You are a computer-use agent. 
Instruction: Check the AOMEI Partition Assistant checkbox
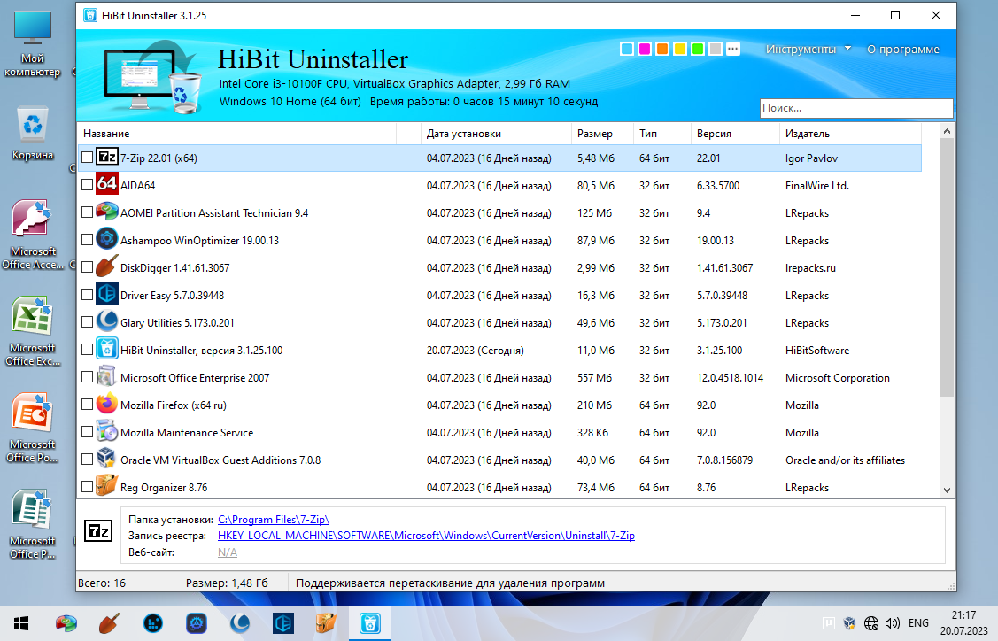click(x=88, y=212)
